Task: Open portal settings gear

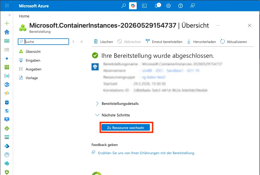Action: (x=168, y=6)
